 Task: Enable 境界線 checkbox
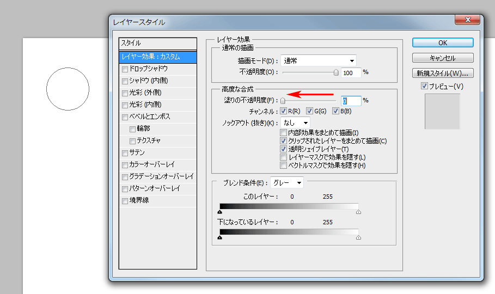[x=125, y=201]
